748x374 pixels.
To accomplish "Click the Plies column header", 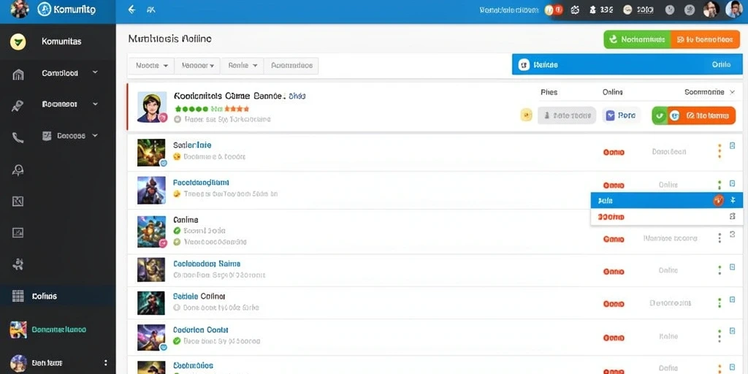I will [549, 92].
